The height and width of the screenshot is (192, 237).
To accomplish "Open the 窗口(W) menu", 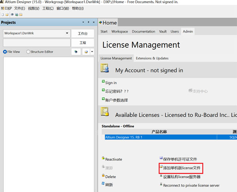I will 63,8.
